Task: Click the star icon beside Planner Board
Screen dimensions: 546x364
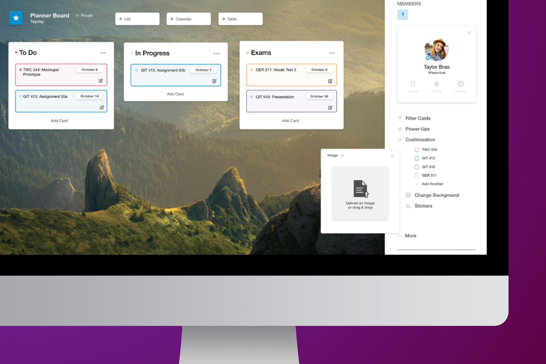Action: (x=16, y=18)
